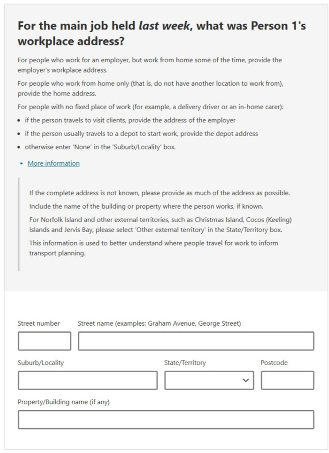Click the Suburb/Locality label

pos(41,362)
